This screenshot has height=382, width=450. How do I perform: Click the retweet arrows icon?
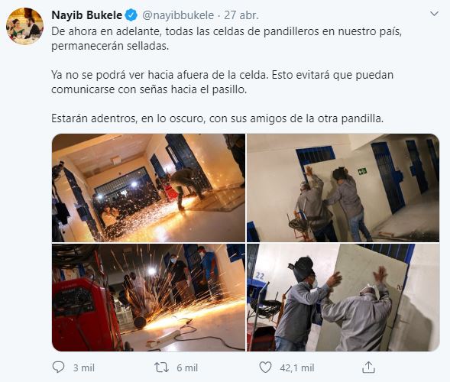[161, 367]
